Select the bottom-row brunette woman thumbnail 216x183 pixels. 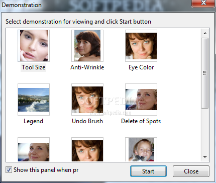click(x=87, y=149)
